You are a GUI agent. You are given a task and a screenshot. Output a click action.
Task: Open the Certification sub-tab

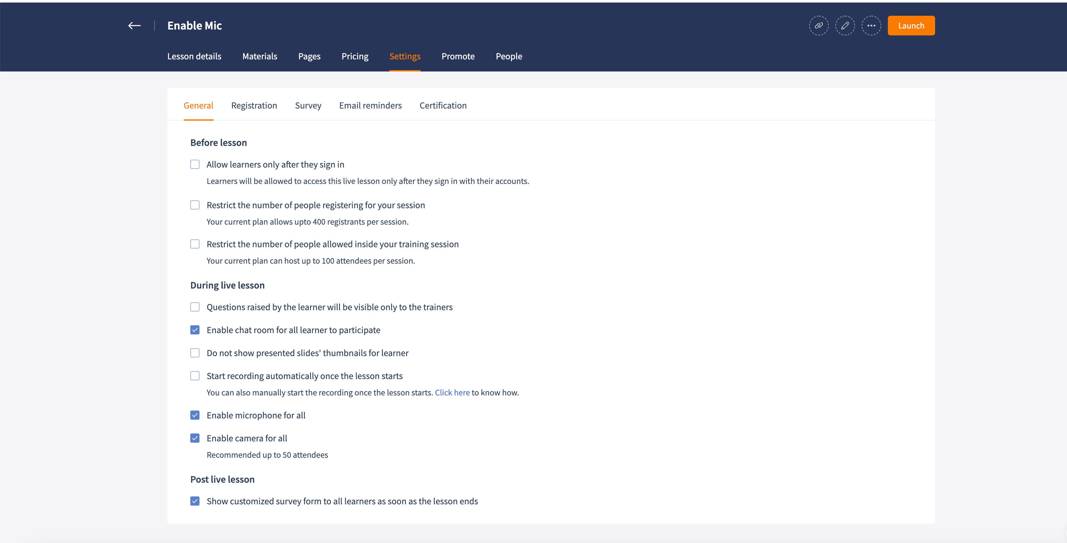443,106
